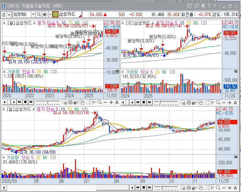Click 삼성카드 stock name field
241x192 pixels.
coord(70,14)
